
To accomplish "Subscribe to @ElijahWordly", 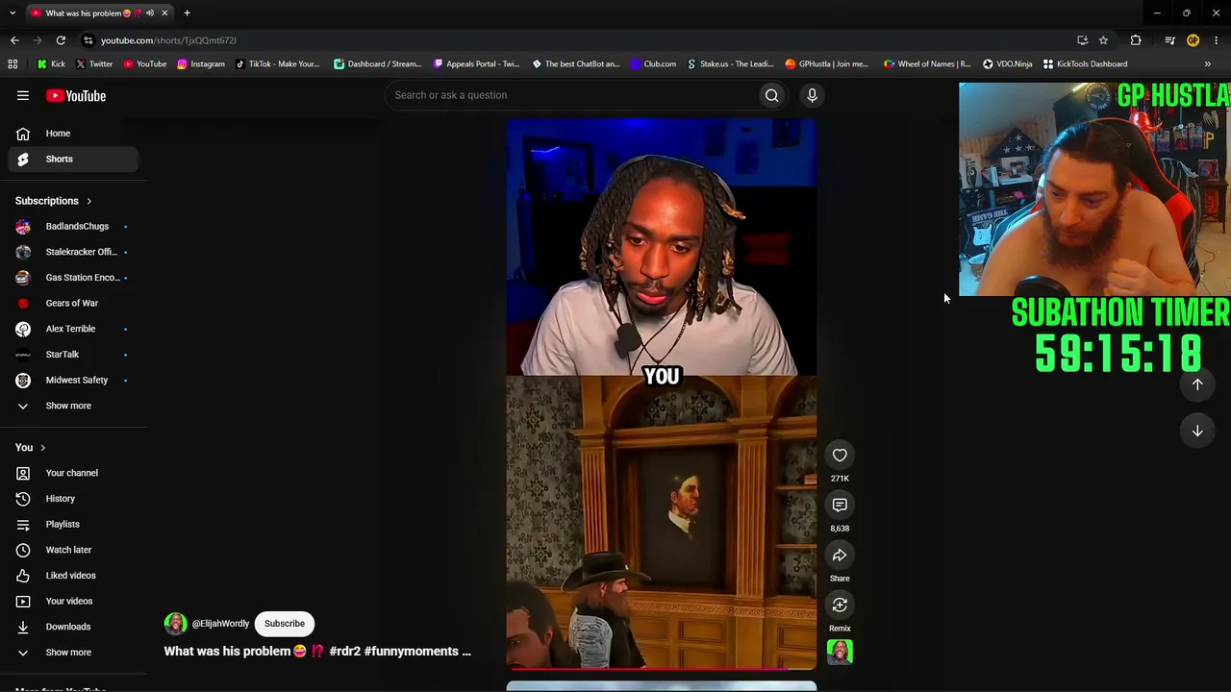I will [285, 624].
